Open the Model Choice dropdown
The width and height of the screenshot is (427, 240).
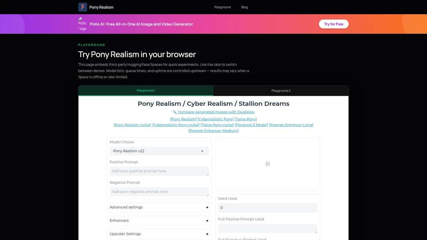159,151
